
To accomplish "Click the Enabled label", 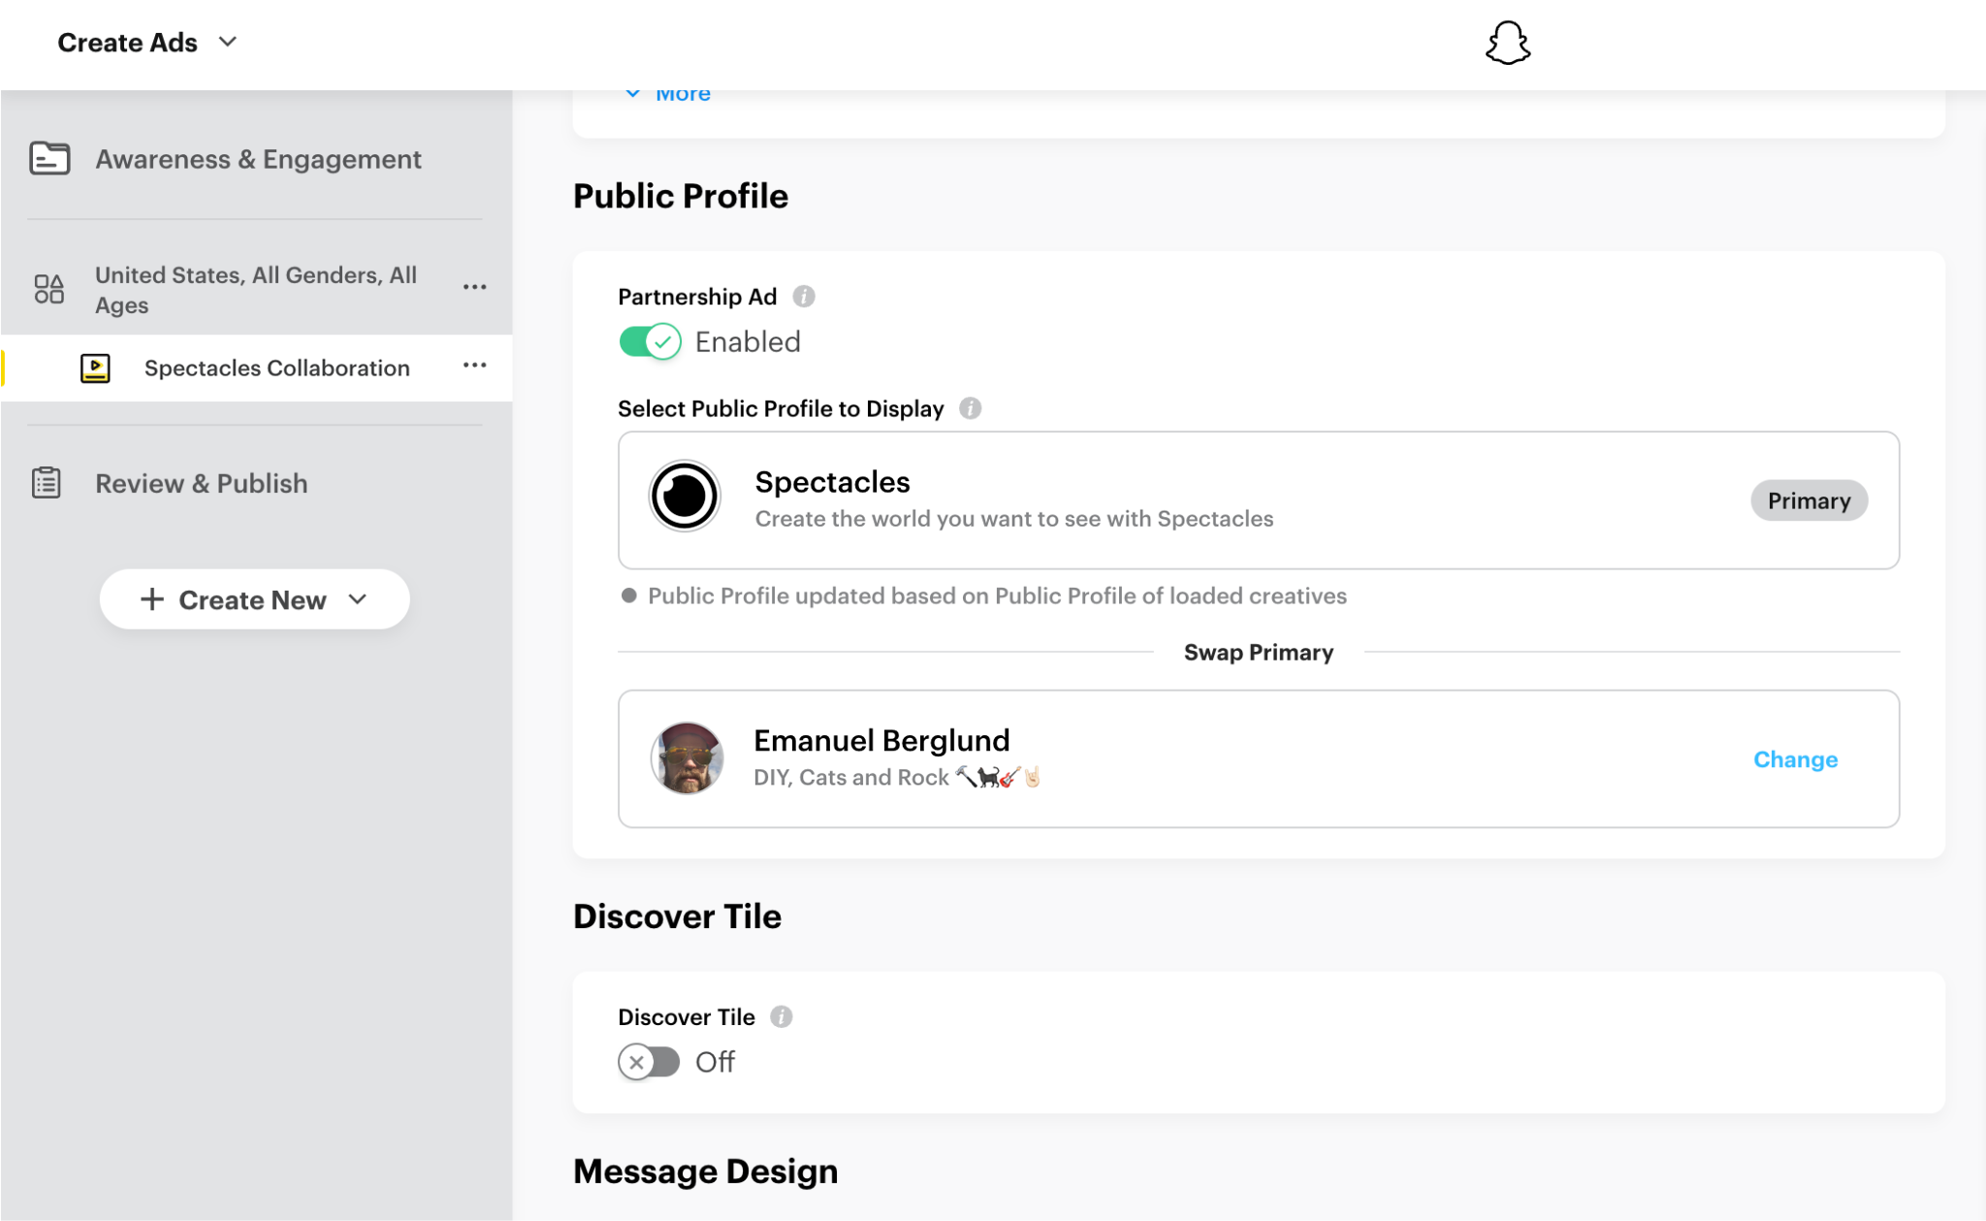I will [x=748, y=341].
